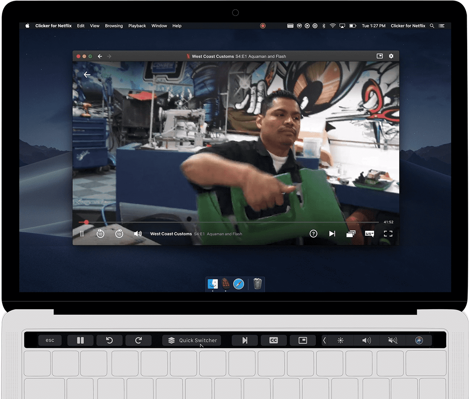470x399 pixels.
Task: Tap Quick Switcher on the Touch Bar
Action: (192, 340)
